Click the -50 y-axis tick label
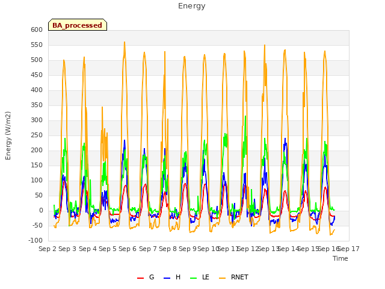The image size is (385, 289). pyautogui.click(x=37, y=226)
